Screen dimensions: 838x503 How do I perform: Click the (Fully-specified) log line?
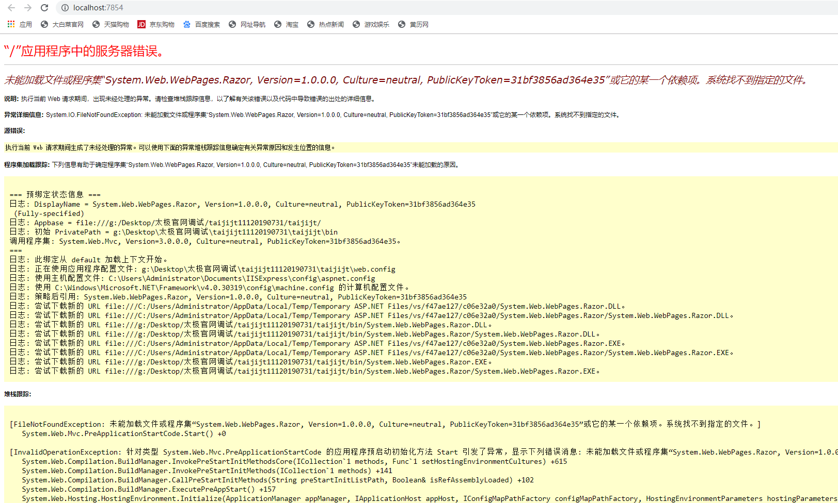[49, 213]
